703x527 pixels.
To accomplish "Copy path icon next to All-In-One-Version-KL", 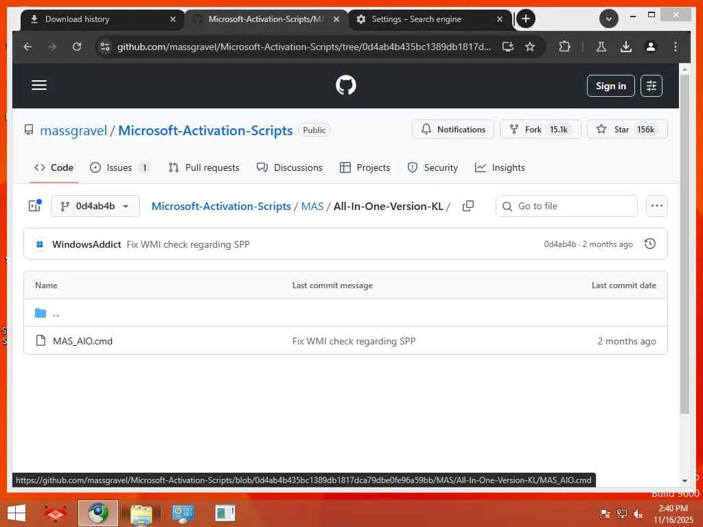I will 468,206.
